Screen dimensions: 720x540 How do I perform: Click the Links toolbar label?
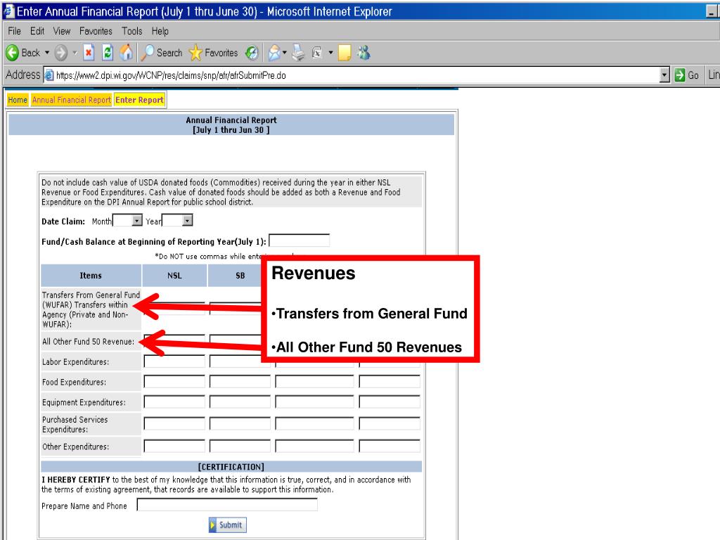pos(714,75)
